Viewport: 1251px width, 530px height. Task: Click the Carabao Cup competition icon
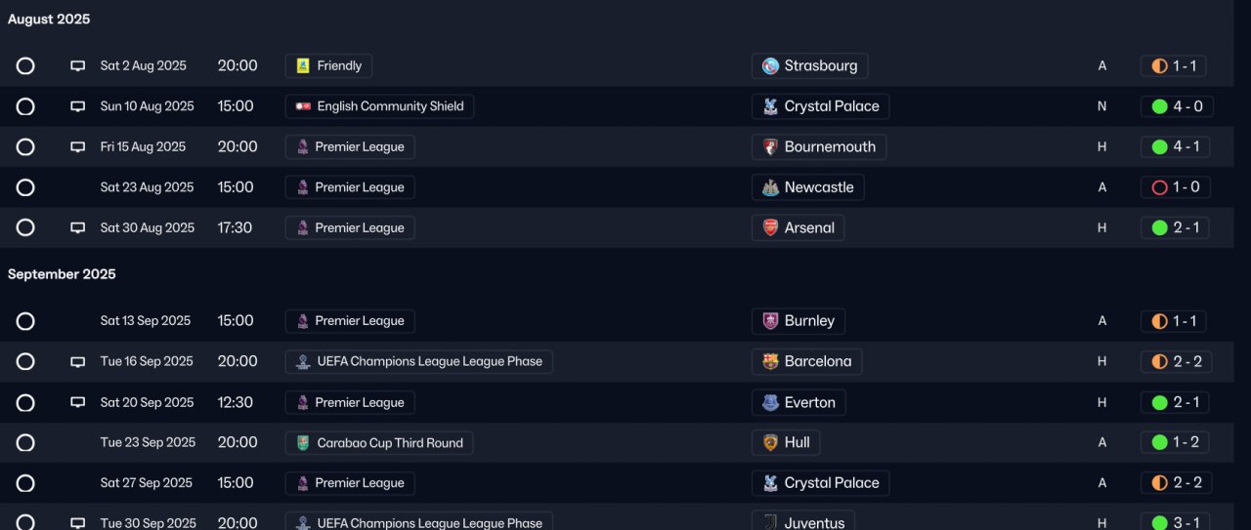(303, 443)
